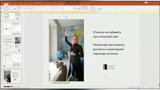Screen dimensions: 160x90
Task: Click the Вход sign-in button
Action: click(x=146, y=2)
